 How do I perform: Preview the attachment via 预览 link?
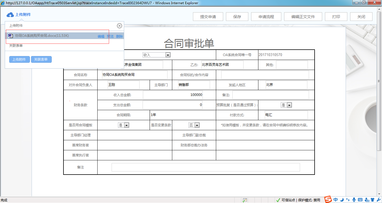110,36
